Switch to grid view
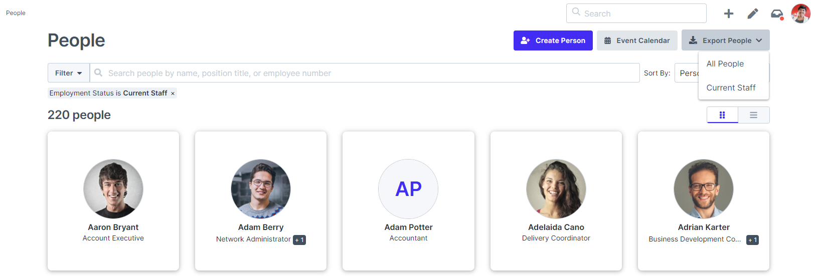This screenshot has height=278, width=818. [x=722, y=115]
